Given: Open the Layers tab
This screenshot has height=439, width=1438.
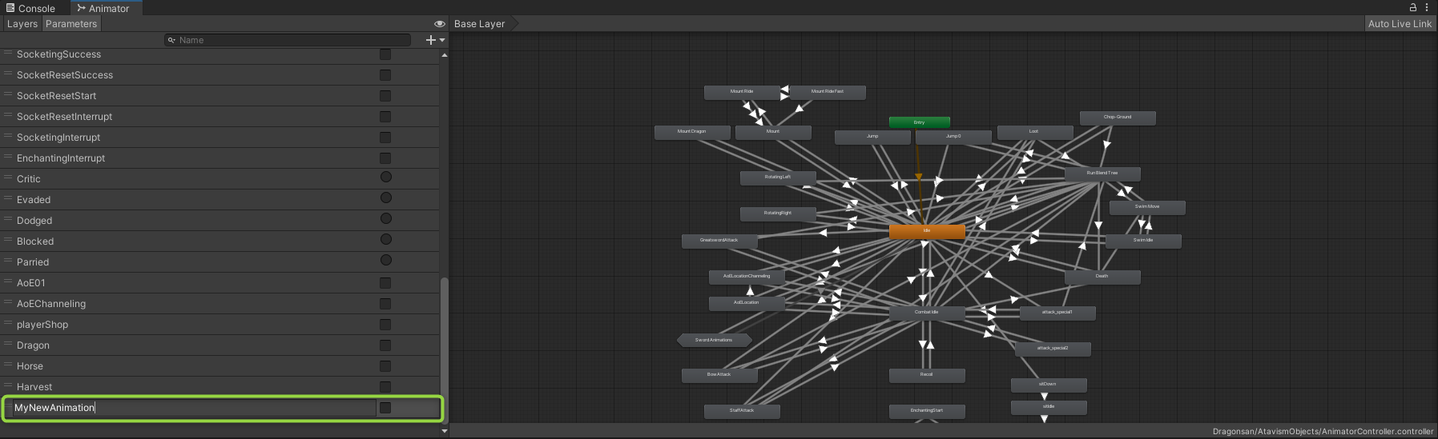Looking at the screenshot, I should 22,24.
